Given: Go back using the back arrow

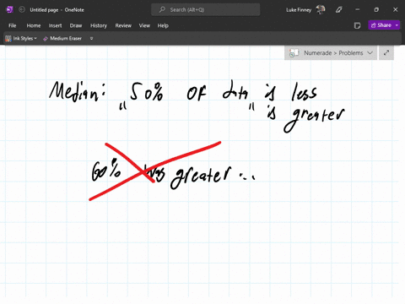Looking at the screenshot, I should pyautogui.click(x=22, y=9).
